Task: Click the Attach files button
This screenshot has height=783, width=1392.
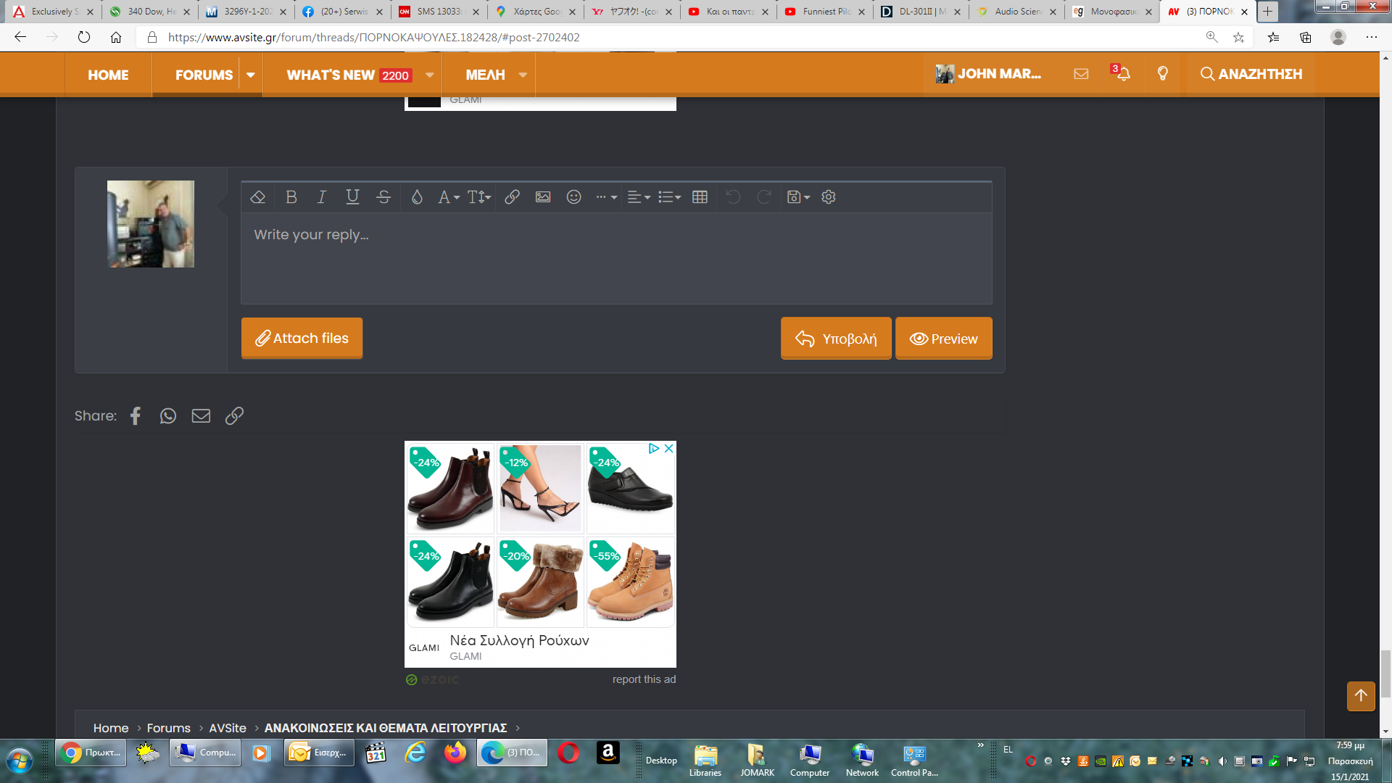Action: (302, 338)
